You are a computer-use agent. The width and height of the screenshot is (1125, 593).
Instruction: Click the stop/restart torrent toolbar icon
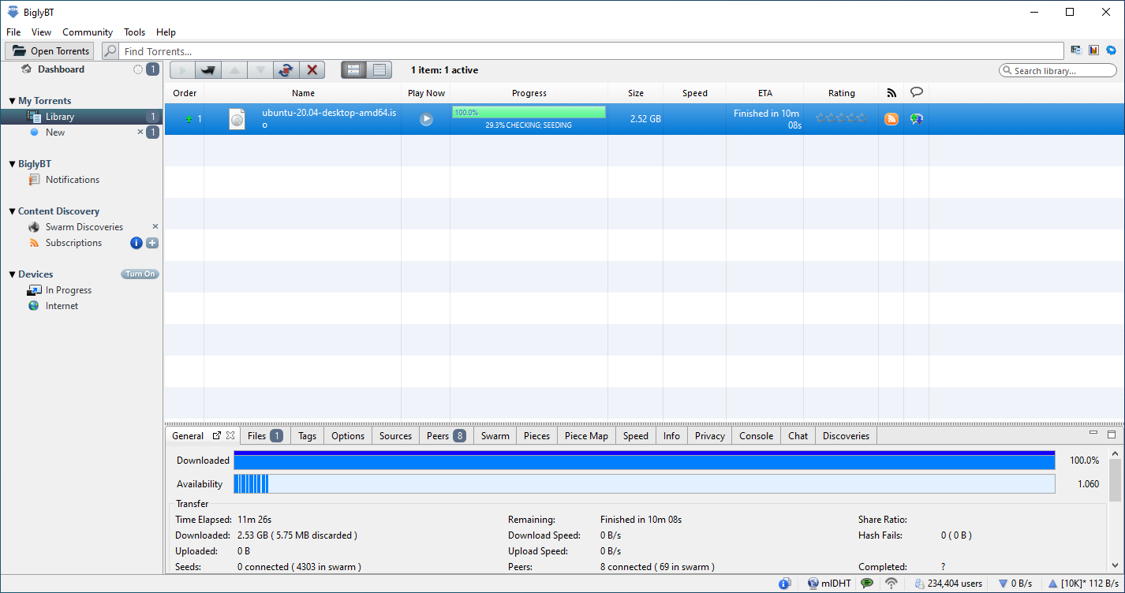[286, 70]
